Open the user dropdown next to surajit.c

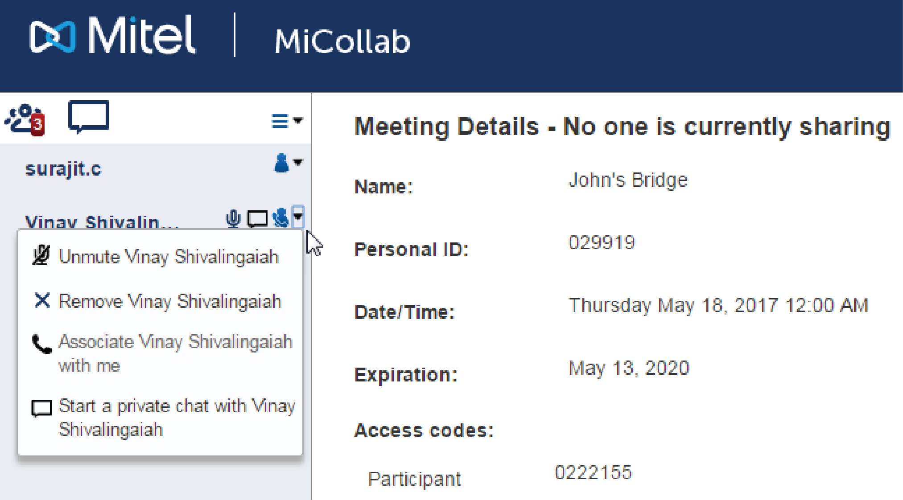[x=288, y=163]
